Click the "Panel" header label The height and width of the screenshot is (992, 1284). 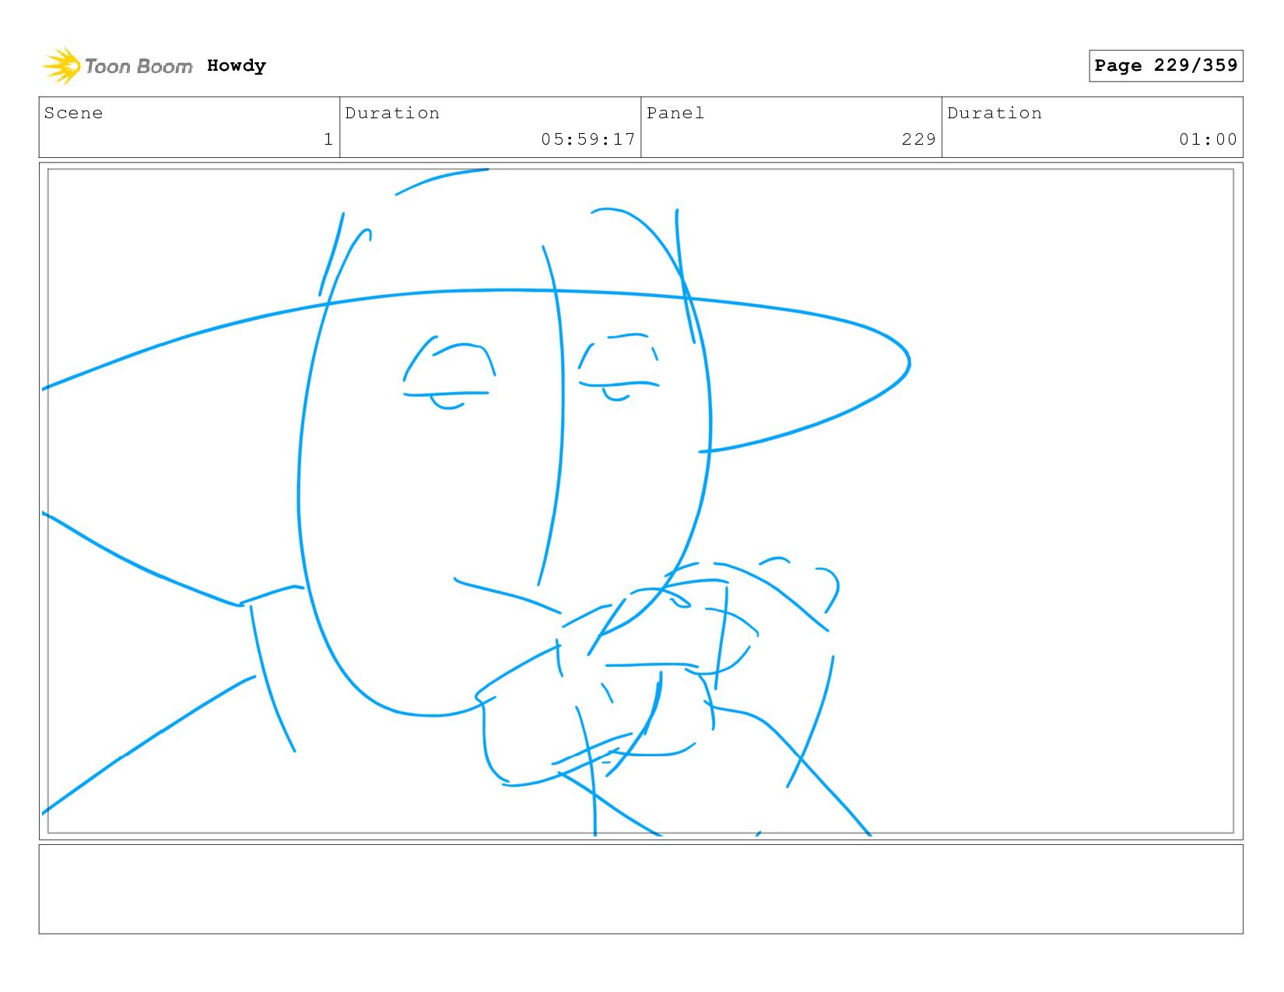[x=675, y=113]
